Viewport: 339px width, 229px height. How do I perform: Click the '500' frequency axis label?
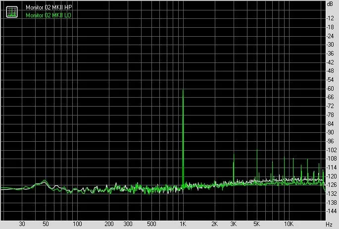click(x=151, y=224)
